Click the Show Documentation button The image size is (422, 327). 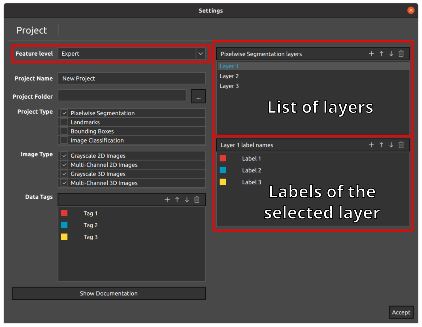[109, 293]
